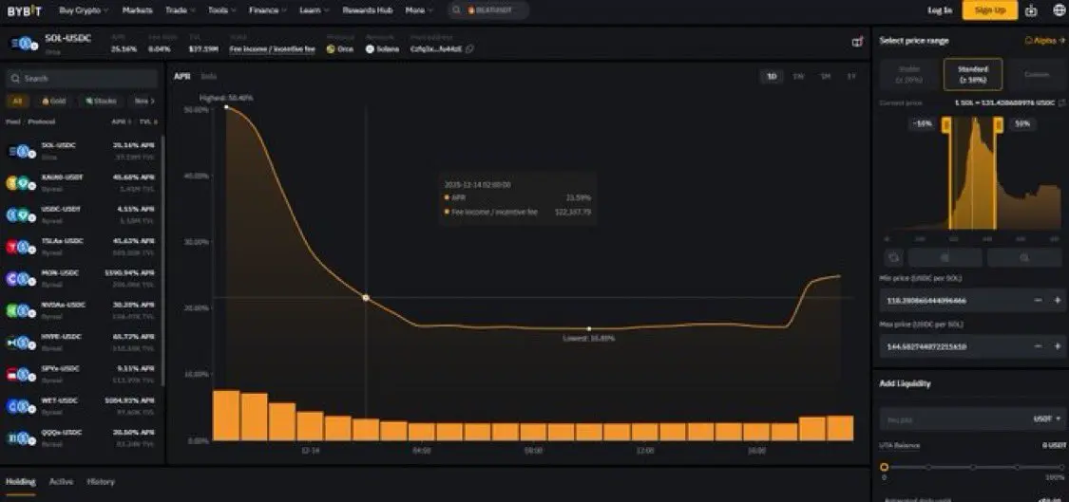Screen dimensions: 1069x502
Task: Open the Buy Crypto menu
Action: (x=84, y=10)
